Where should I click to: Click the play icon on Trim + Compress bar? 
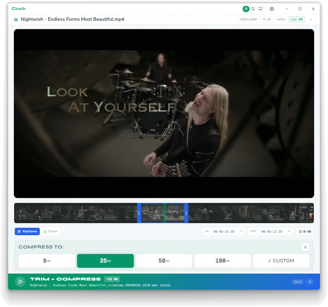coord(20,282)
